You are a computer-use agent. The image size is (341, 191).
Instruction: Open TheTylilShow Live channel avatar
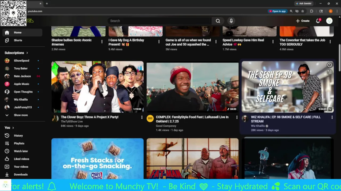(55, 118)
